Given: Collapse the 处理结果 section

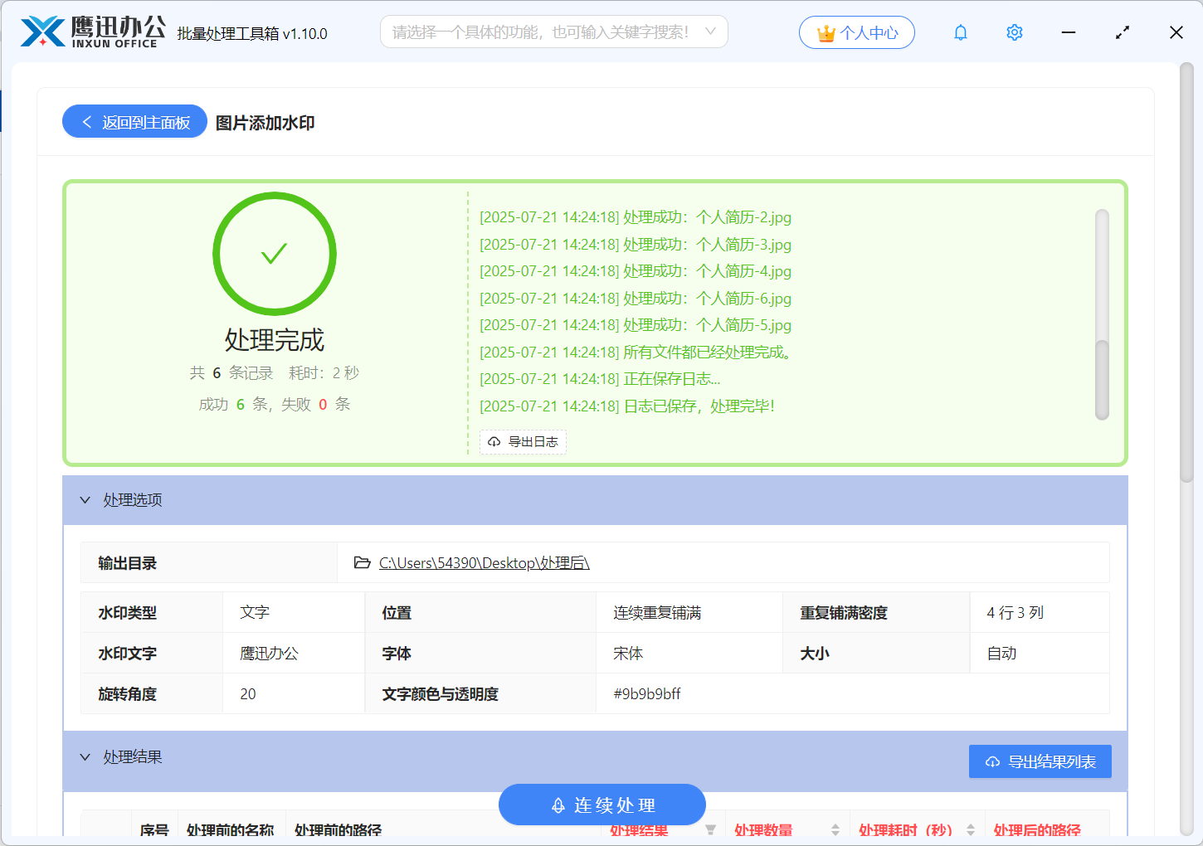Looking at the screenshot, I should [x=85, y=757].
